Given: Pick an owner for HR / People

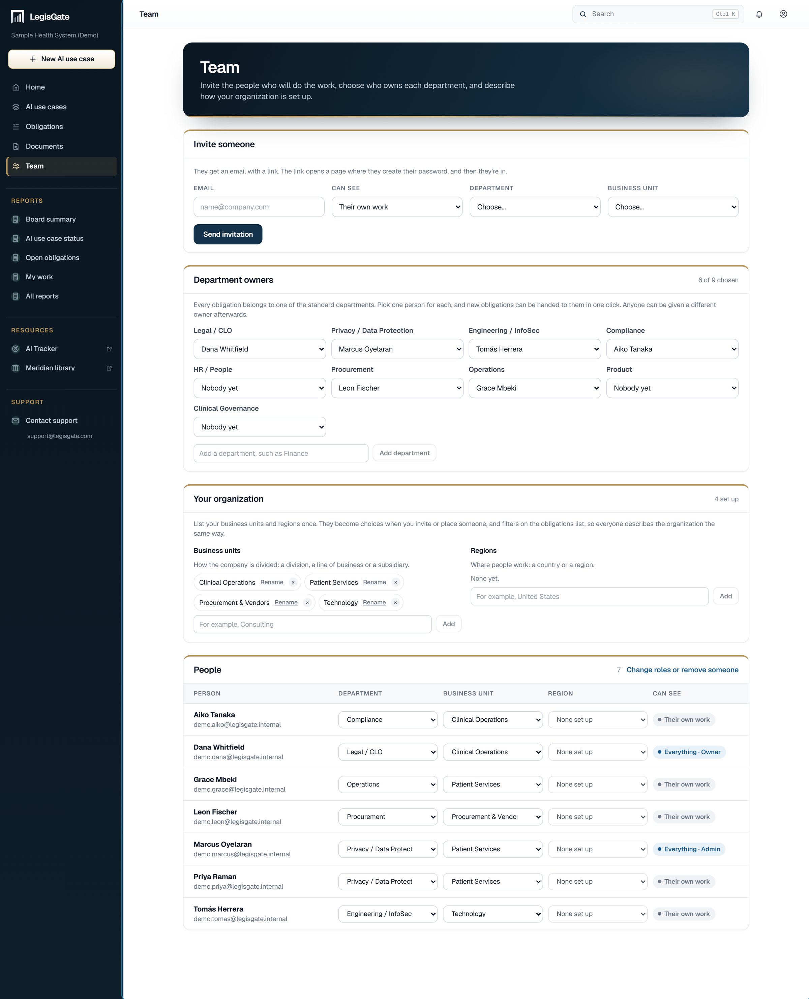Looking at the screenshot, I should (x=260, y=388).
